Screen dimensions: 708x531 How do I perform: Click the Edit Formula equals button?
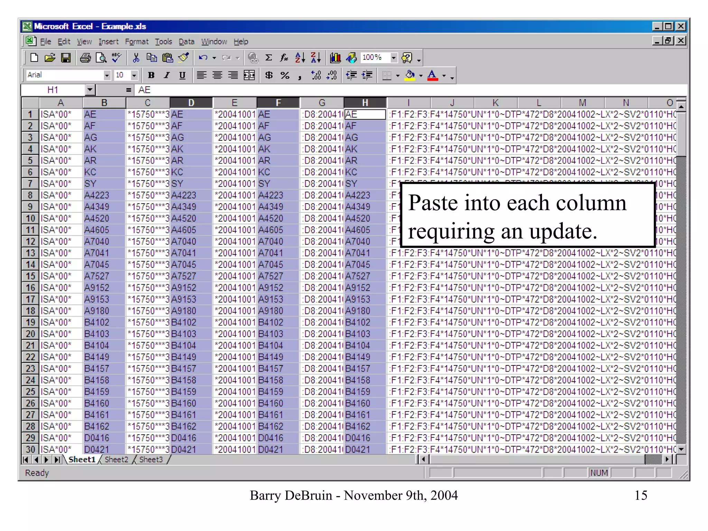click(128, 90)
